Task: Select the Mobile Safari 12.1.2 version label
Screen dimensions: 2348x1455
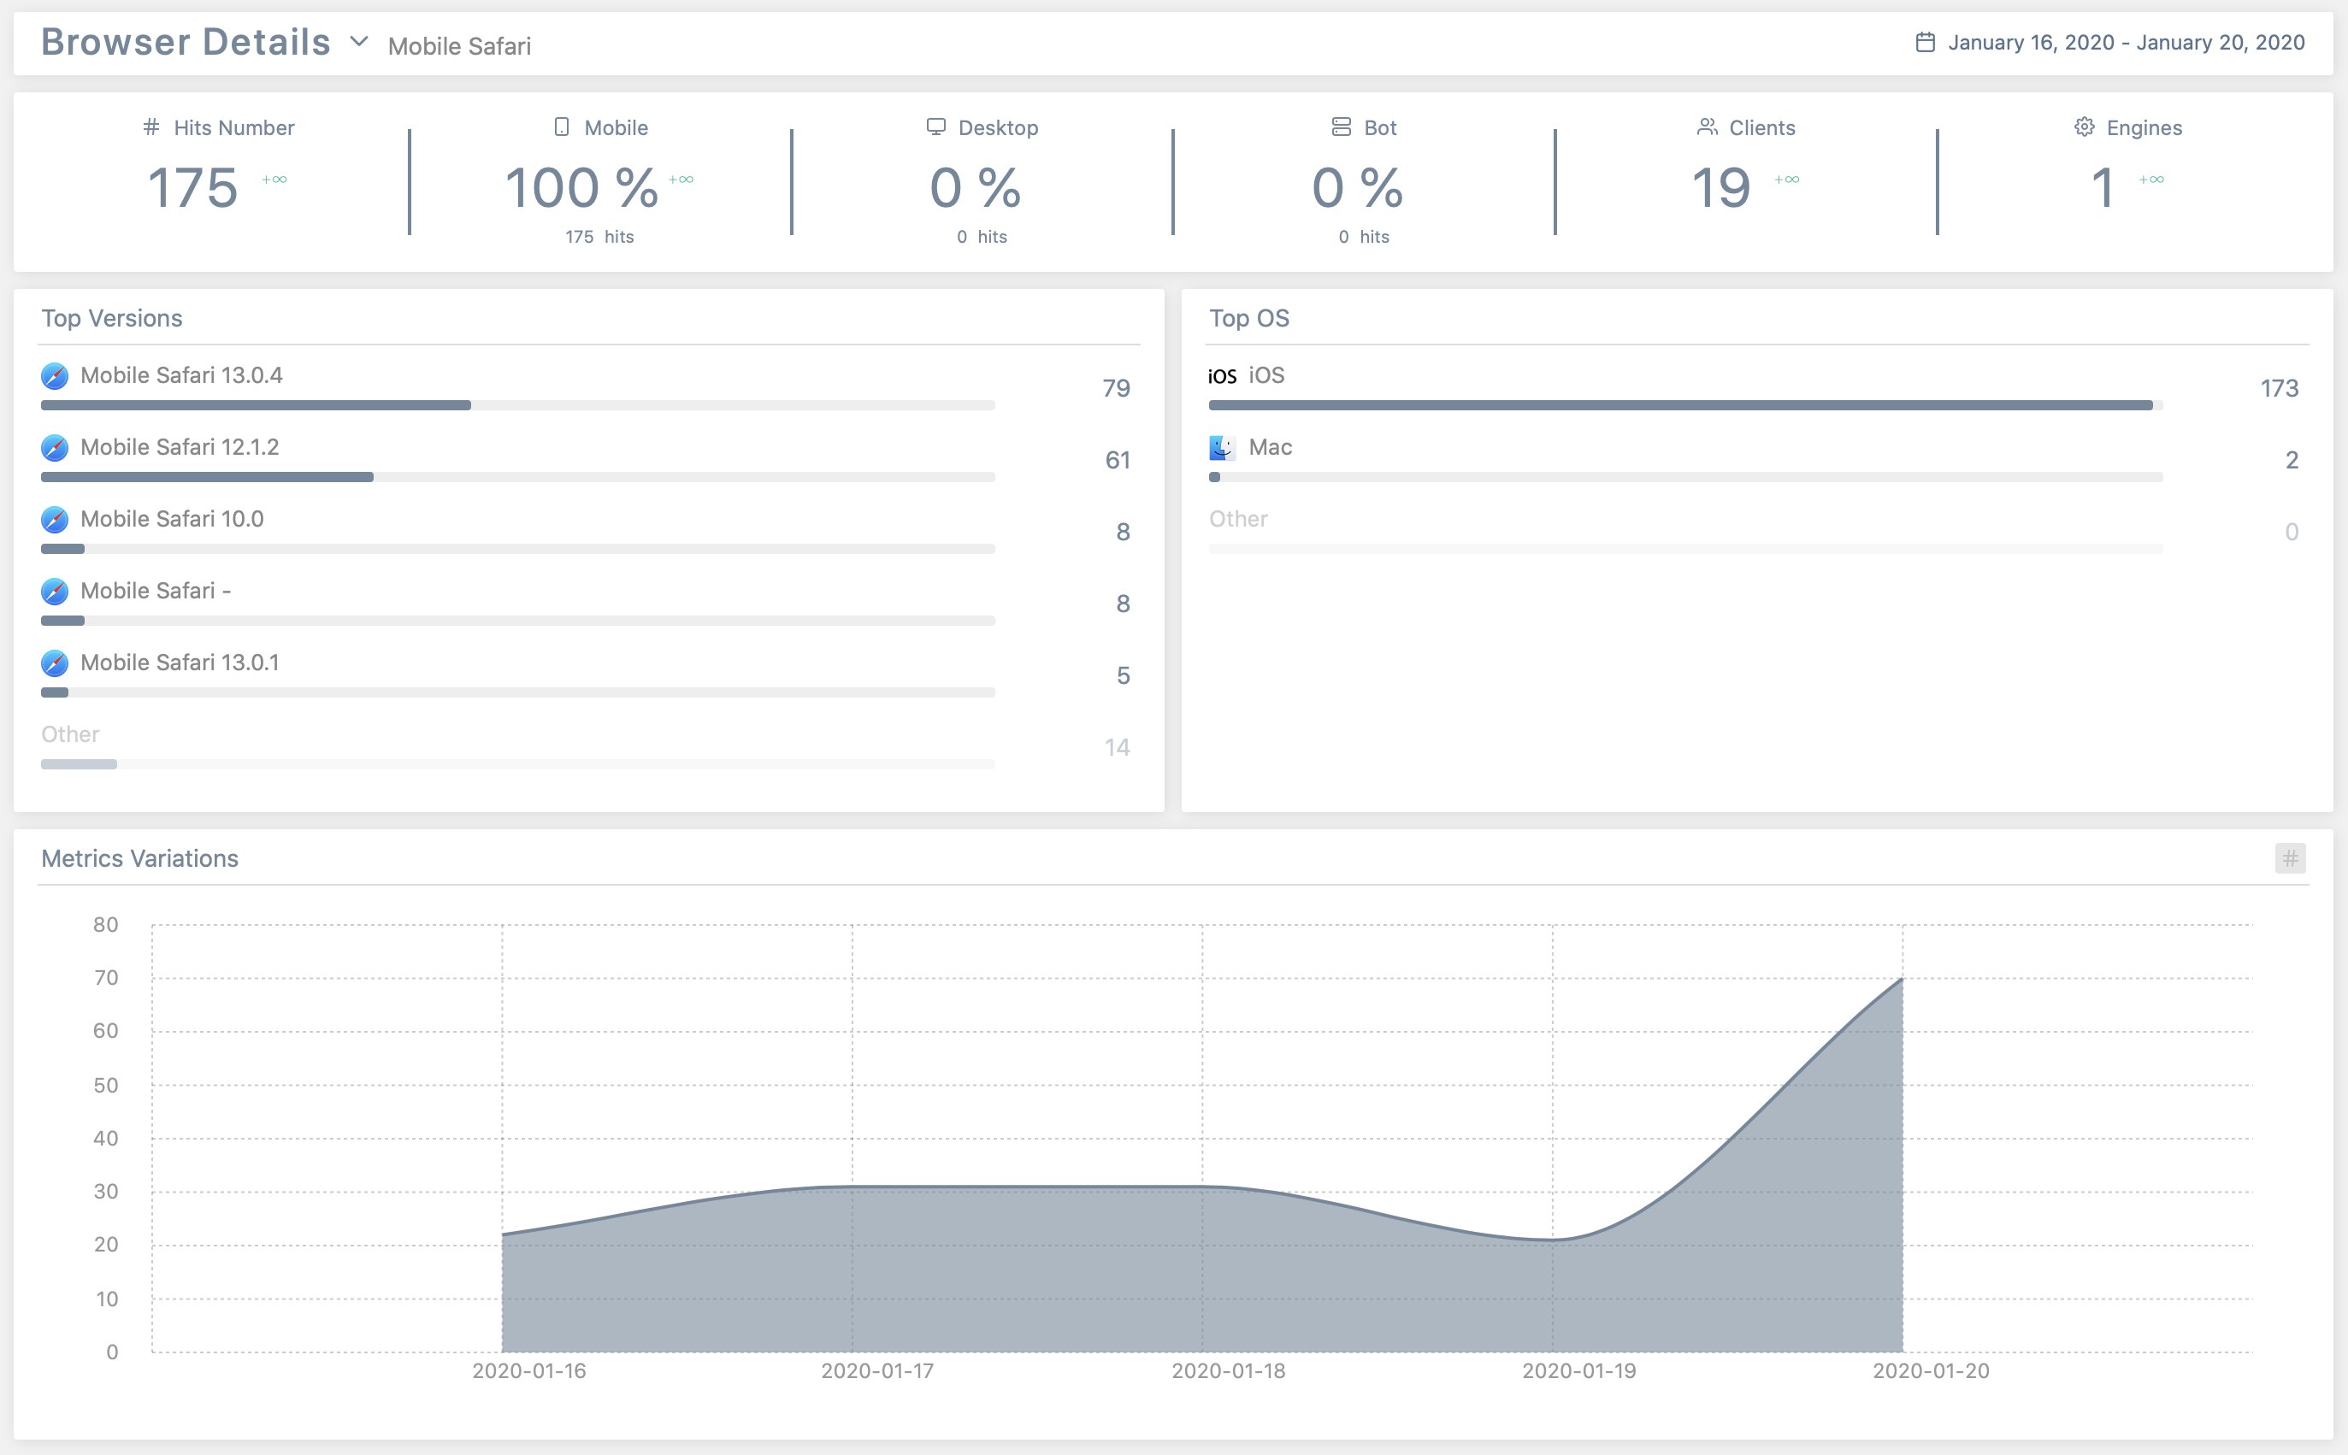Action: 179,447
